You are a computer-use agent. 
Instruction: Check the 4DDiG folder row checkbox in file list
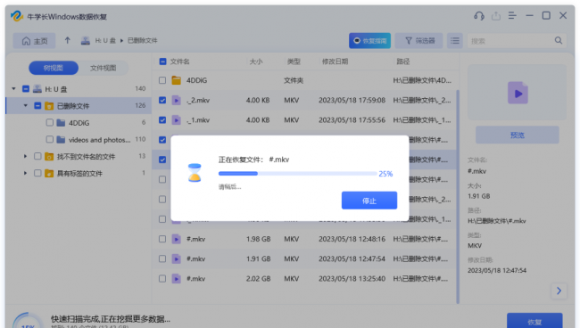[x=162, y=80]
